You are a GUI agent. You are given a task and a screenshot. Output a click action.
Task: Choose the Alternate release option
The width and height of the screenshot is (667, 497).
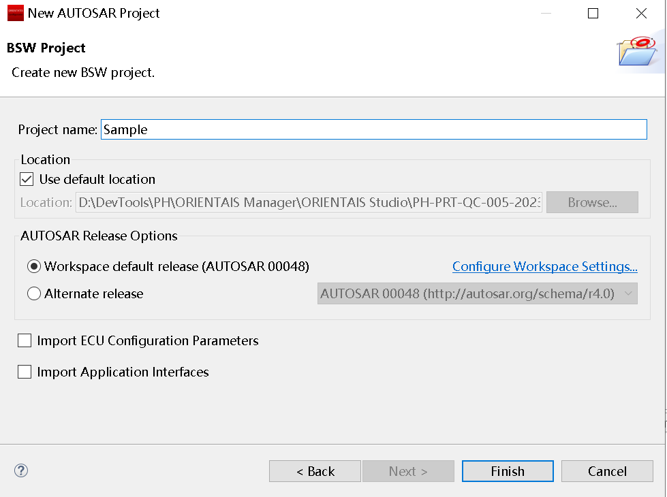[x=34, y=294]
